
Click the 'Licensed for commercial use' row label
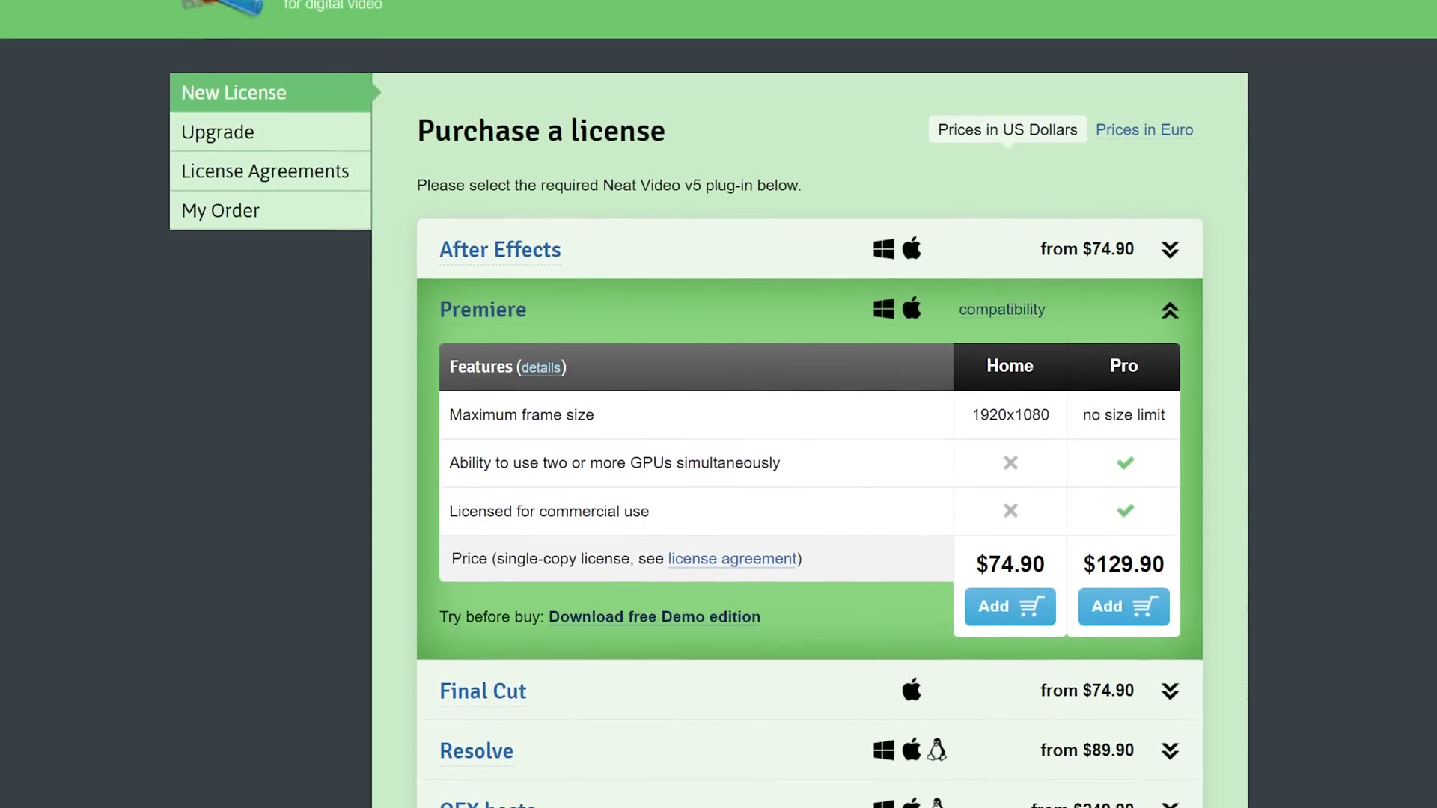549,512
